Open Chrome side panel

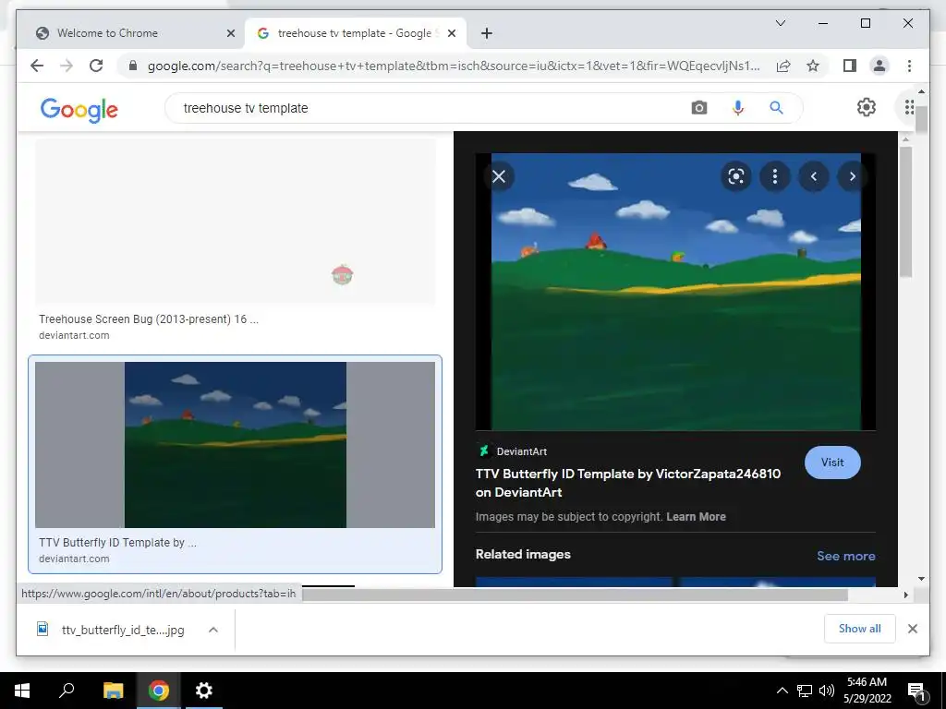(850, 66)
